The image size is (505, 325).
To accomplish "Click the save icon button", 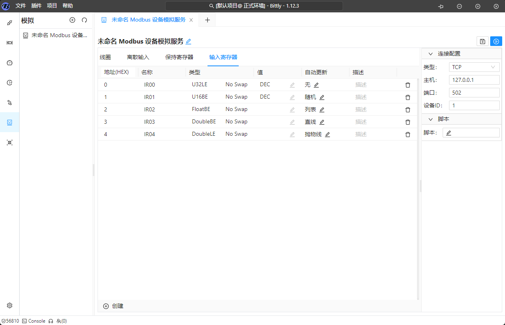I will click(483, 41).
